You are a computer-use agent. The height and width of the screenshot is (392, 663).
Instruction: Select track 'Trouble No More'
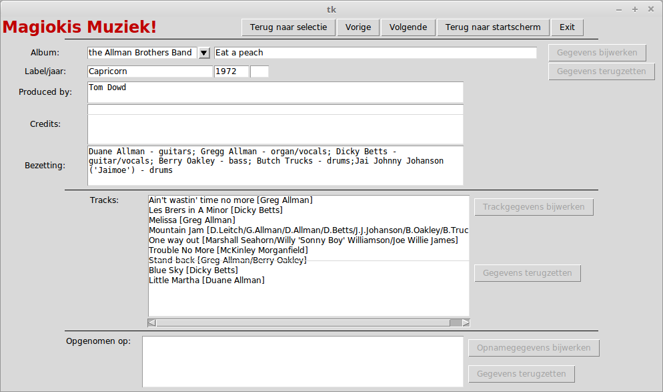pos(309,250)
